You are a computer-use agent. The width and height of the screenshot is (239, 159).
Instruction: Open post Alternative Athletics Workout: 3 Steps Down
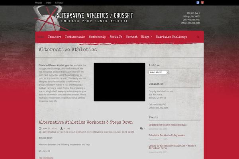(x=86, y=122)
